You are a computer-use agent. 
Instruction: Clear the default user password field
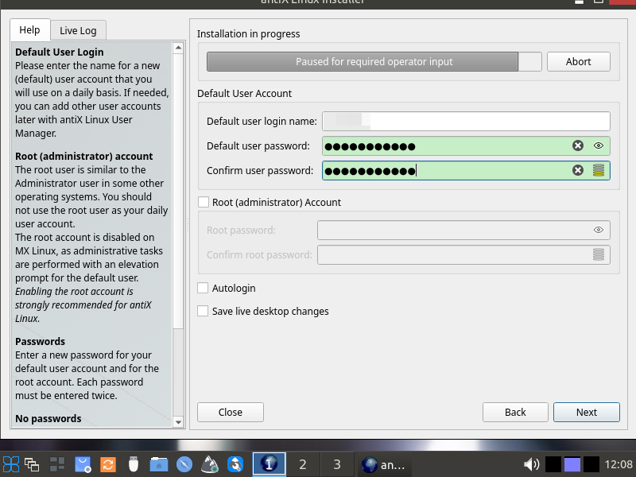click(x=578, y=146)
